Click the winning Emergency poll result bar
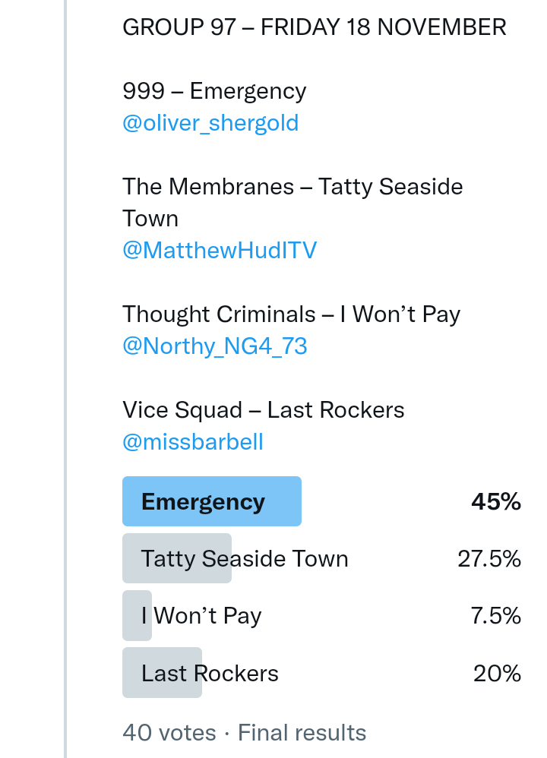Image resolution: width=547 pixels, height=758 pixels. pos(211,501)
